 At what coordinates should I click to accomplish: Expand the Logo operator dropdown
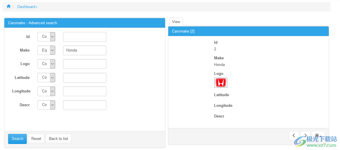pyautogui.click(x=46, y=64)
